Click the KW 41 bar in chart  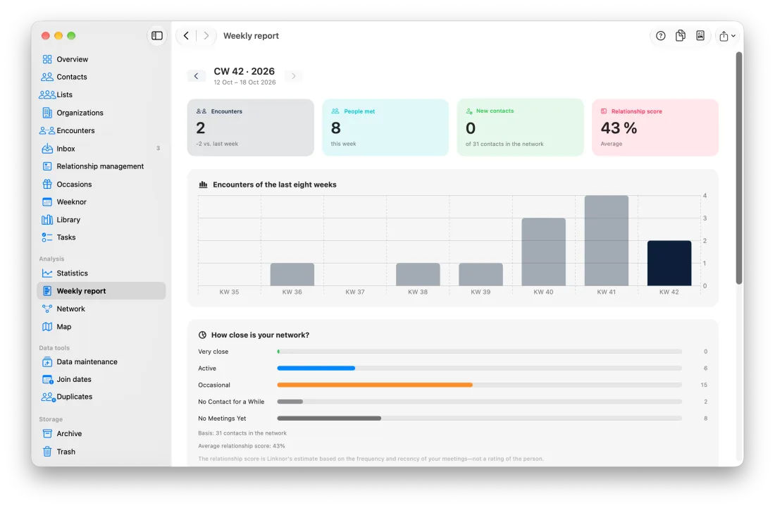607,241
